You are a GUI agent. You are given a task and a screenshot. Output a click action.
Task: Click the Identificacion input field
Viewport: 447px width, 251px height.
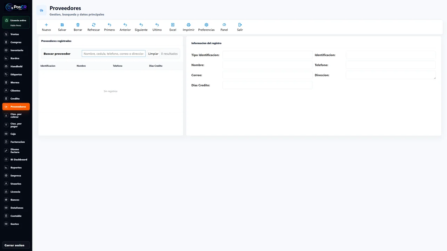[391, 55]
